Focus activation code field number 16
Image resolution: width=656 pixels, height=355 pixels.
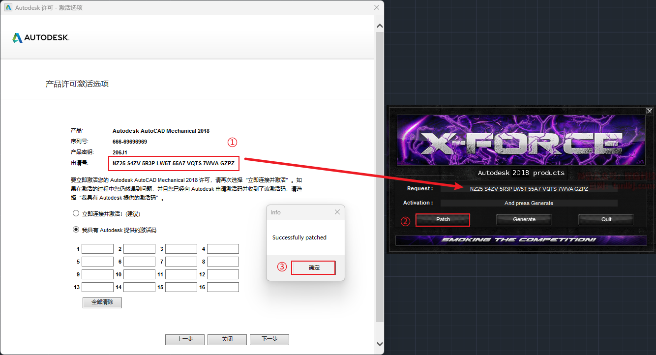(x=223, y=287)
